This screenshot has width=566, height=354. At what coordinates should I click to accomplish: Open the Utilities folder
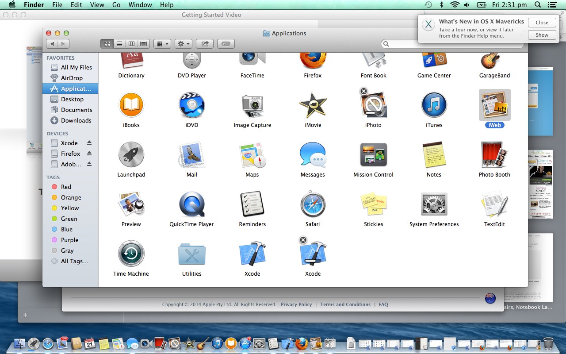[192, 254]
